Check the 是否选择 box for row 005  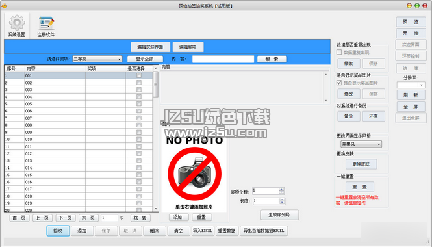pos(139,104)
